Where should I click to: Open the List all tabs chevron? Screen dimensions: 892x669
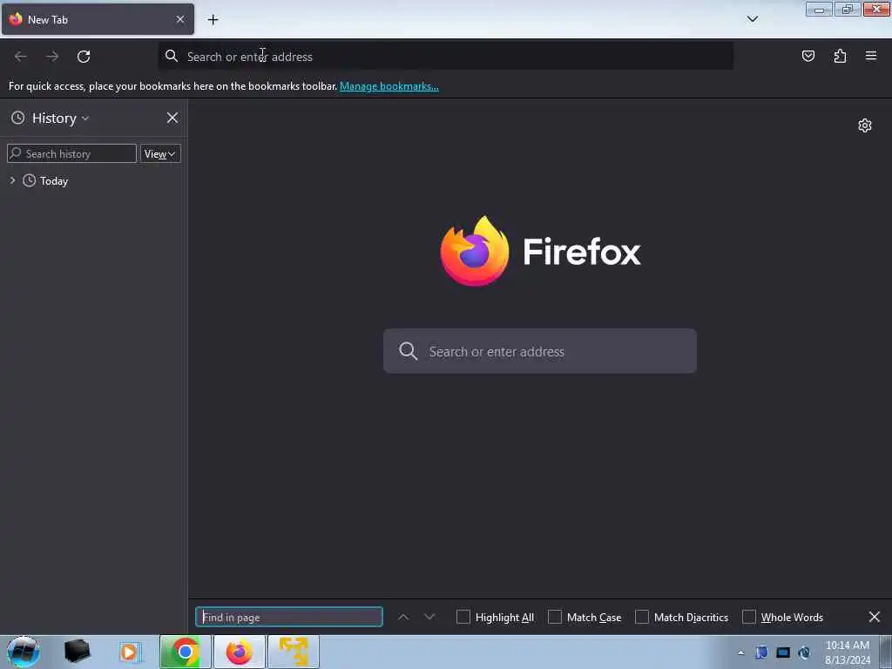click(752, 19)
